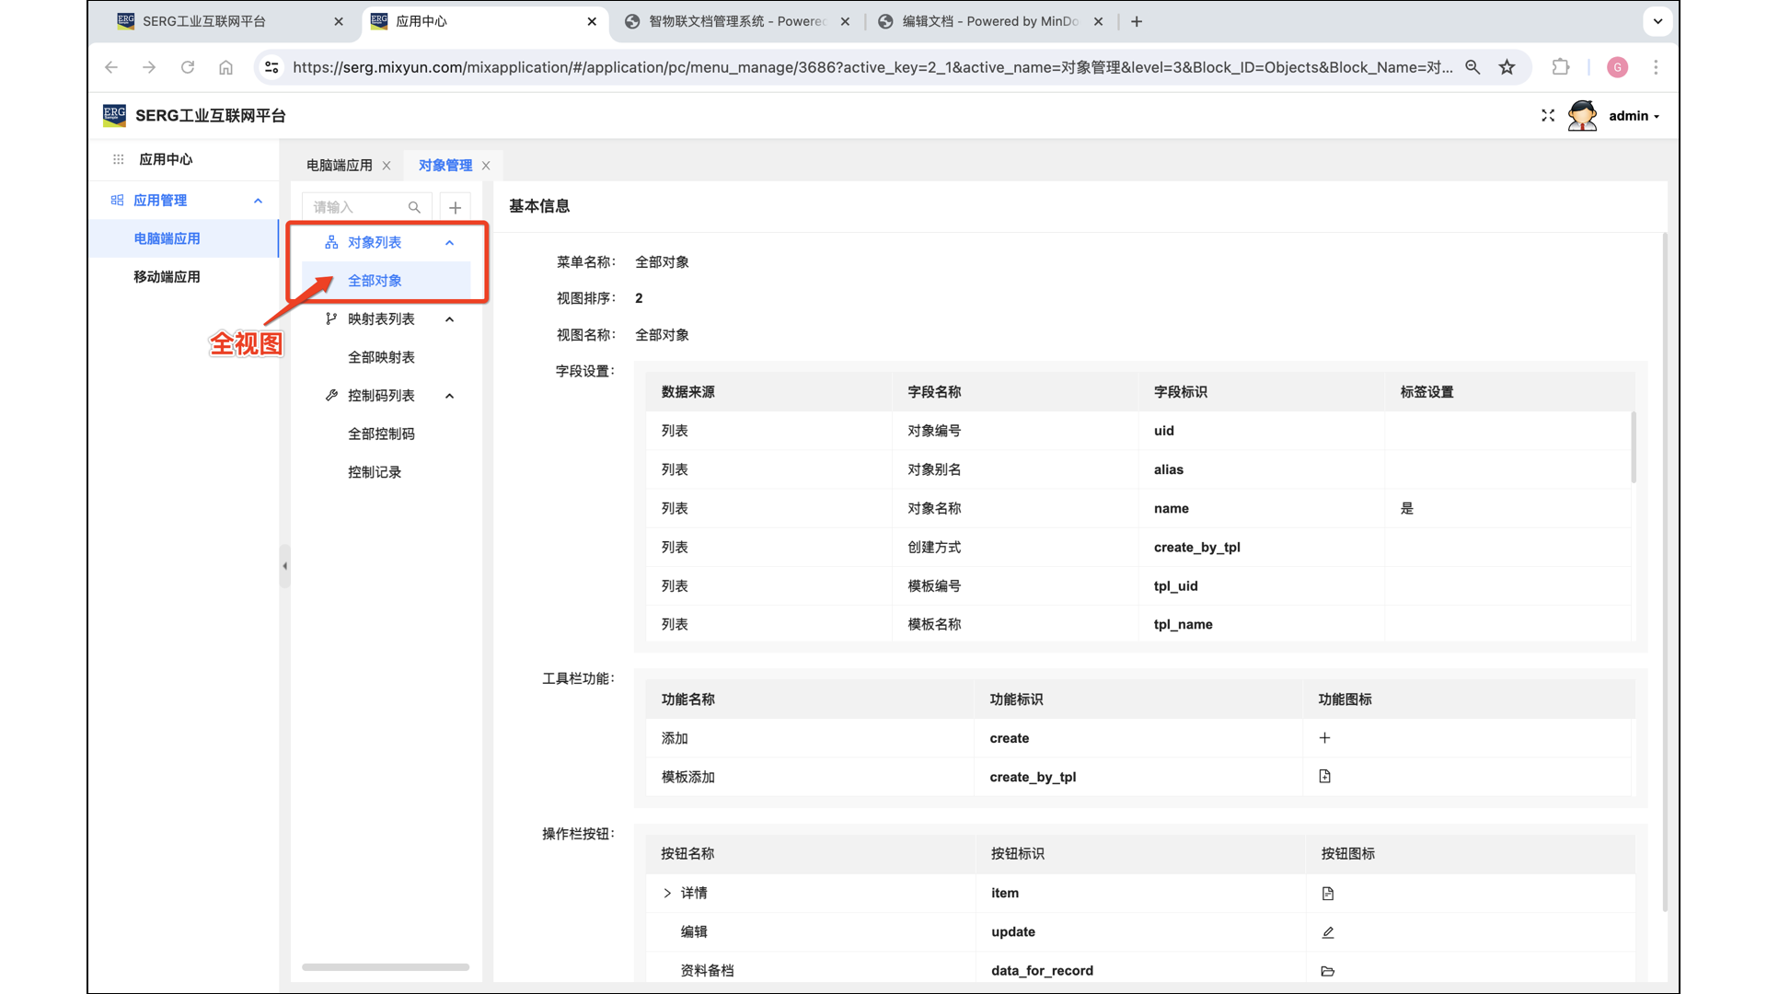
Task: Select 全部映射表 in the tree
Action: tap(381, 357)
